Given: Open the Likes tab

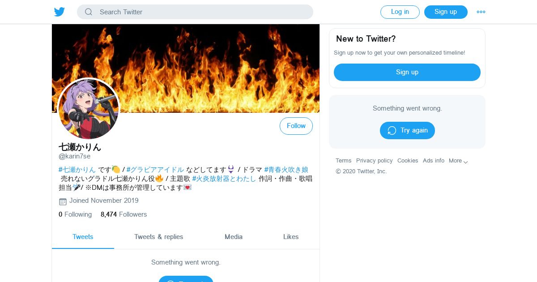Looking at the screenshot, I should (x=291, y=237).
